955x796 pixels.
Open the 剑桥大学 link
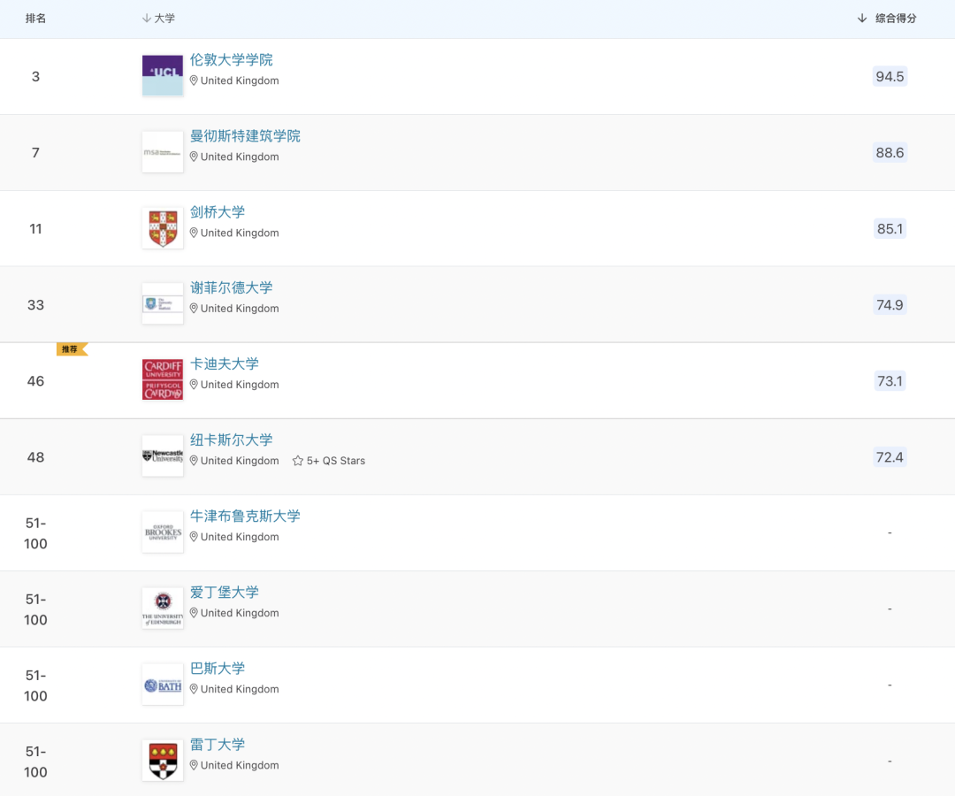[x=218, y=212]
